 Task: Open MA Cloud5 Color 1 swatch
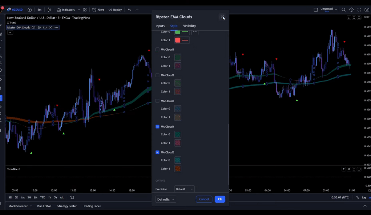(178, 169)
